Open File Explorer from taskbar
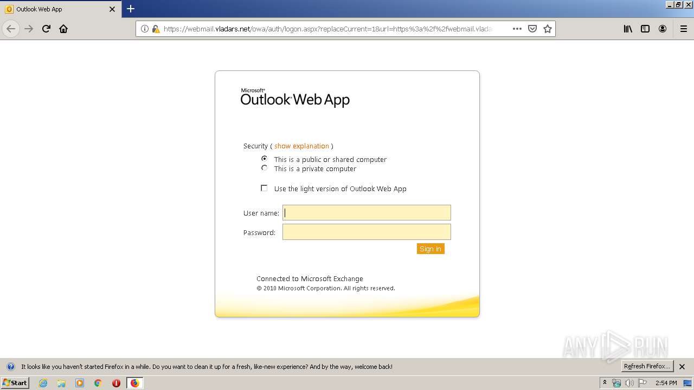This screenshot has height=390, width=694. pos(61,383)
